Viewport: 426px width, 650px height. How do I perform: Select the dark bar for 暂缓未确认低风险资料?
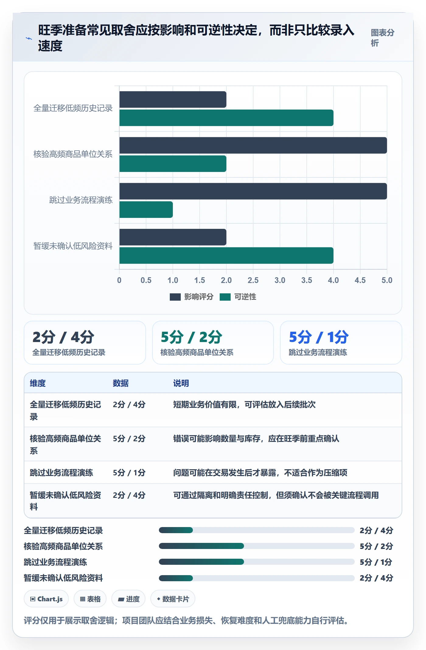tap(173, 237)
